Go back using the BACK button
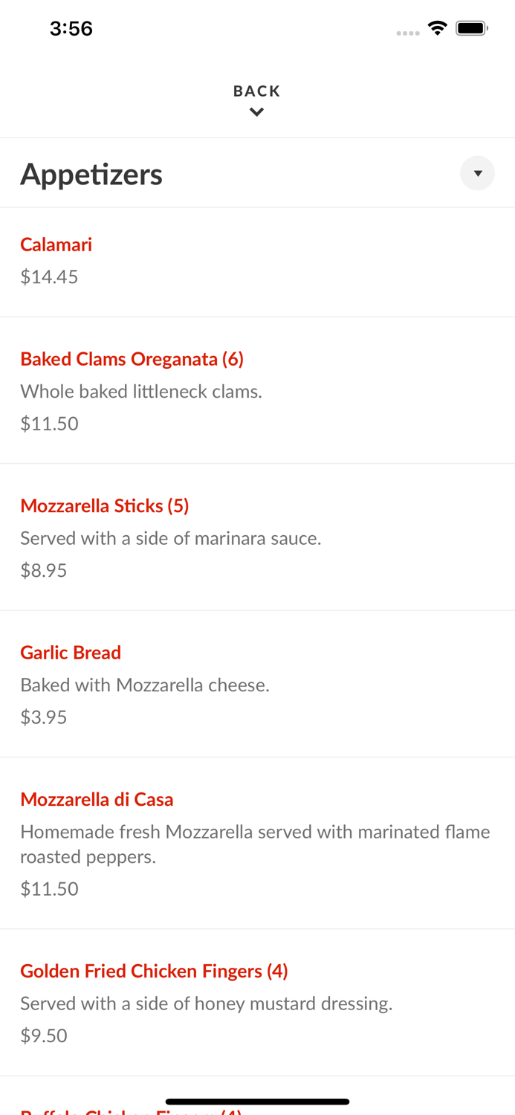Screen dimensions: 515x1115 (256, 91)
